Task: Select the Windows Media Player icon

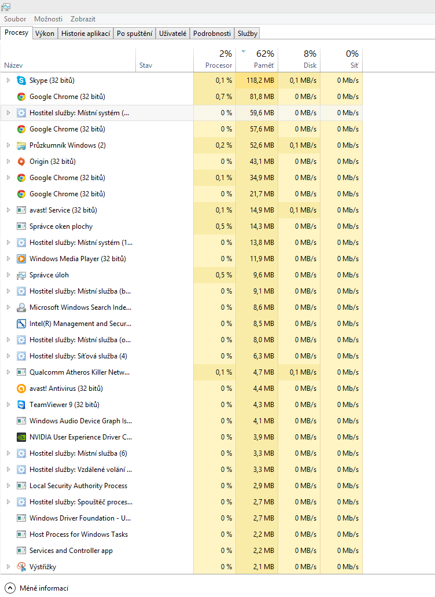Action: pyautogui.click(x=21, y=259)
